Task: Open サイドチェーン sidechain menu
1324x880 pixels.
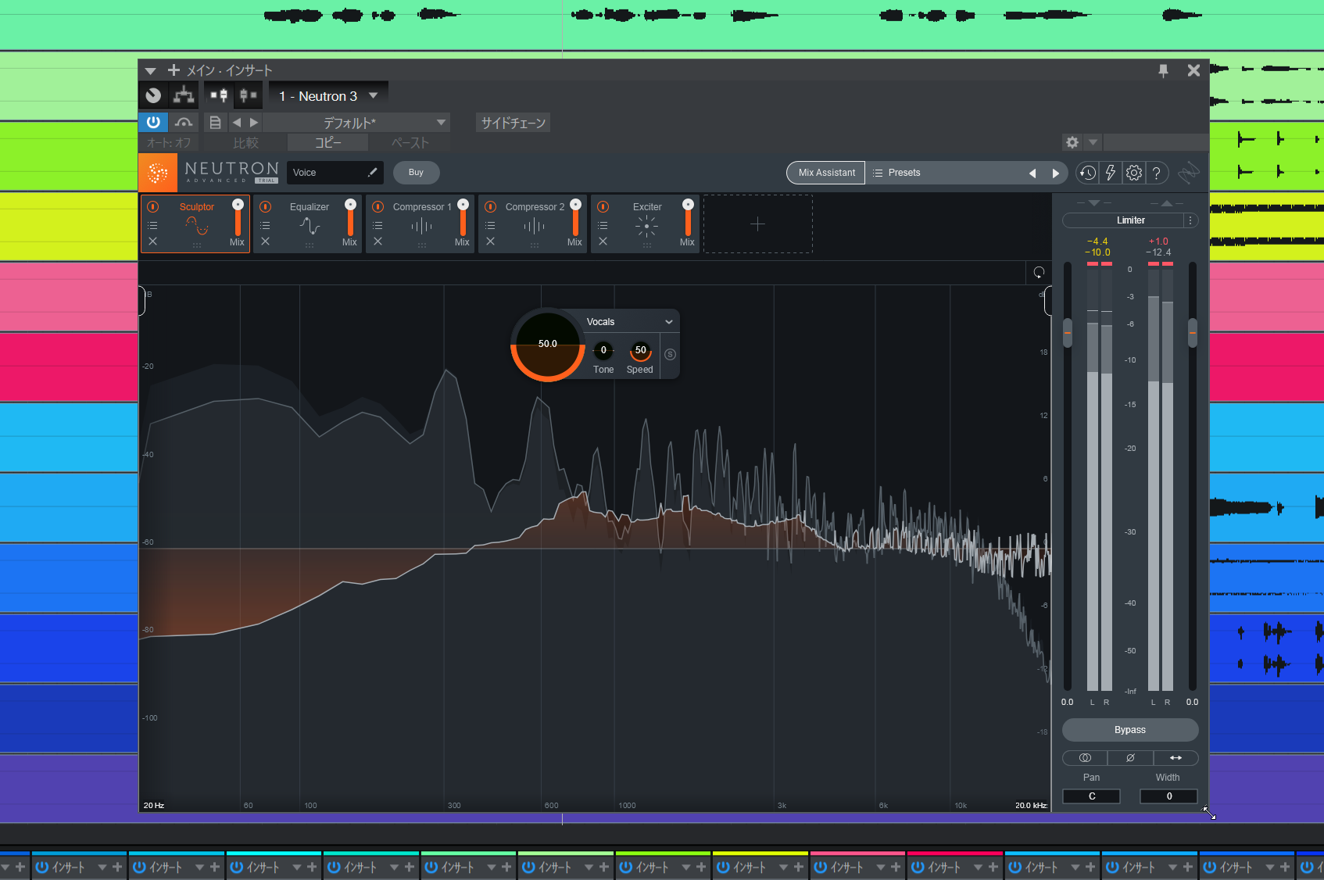Action: 513,123
